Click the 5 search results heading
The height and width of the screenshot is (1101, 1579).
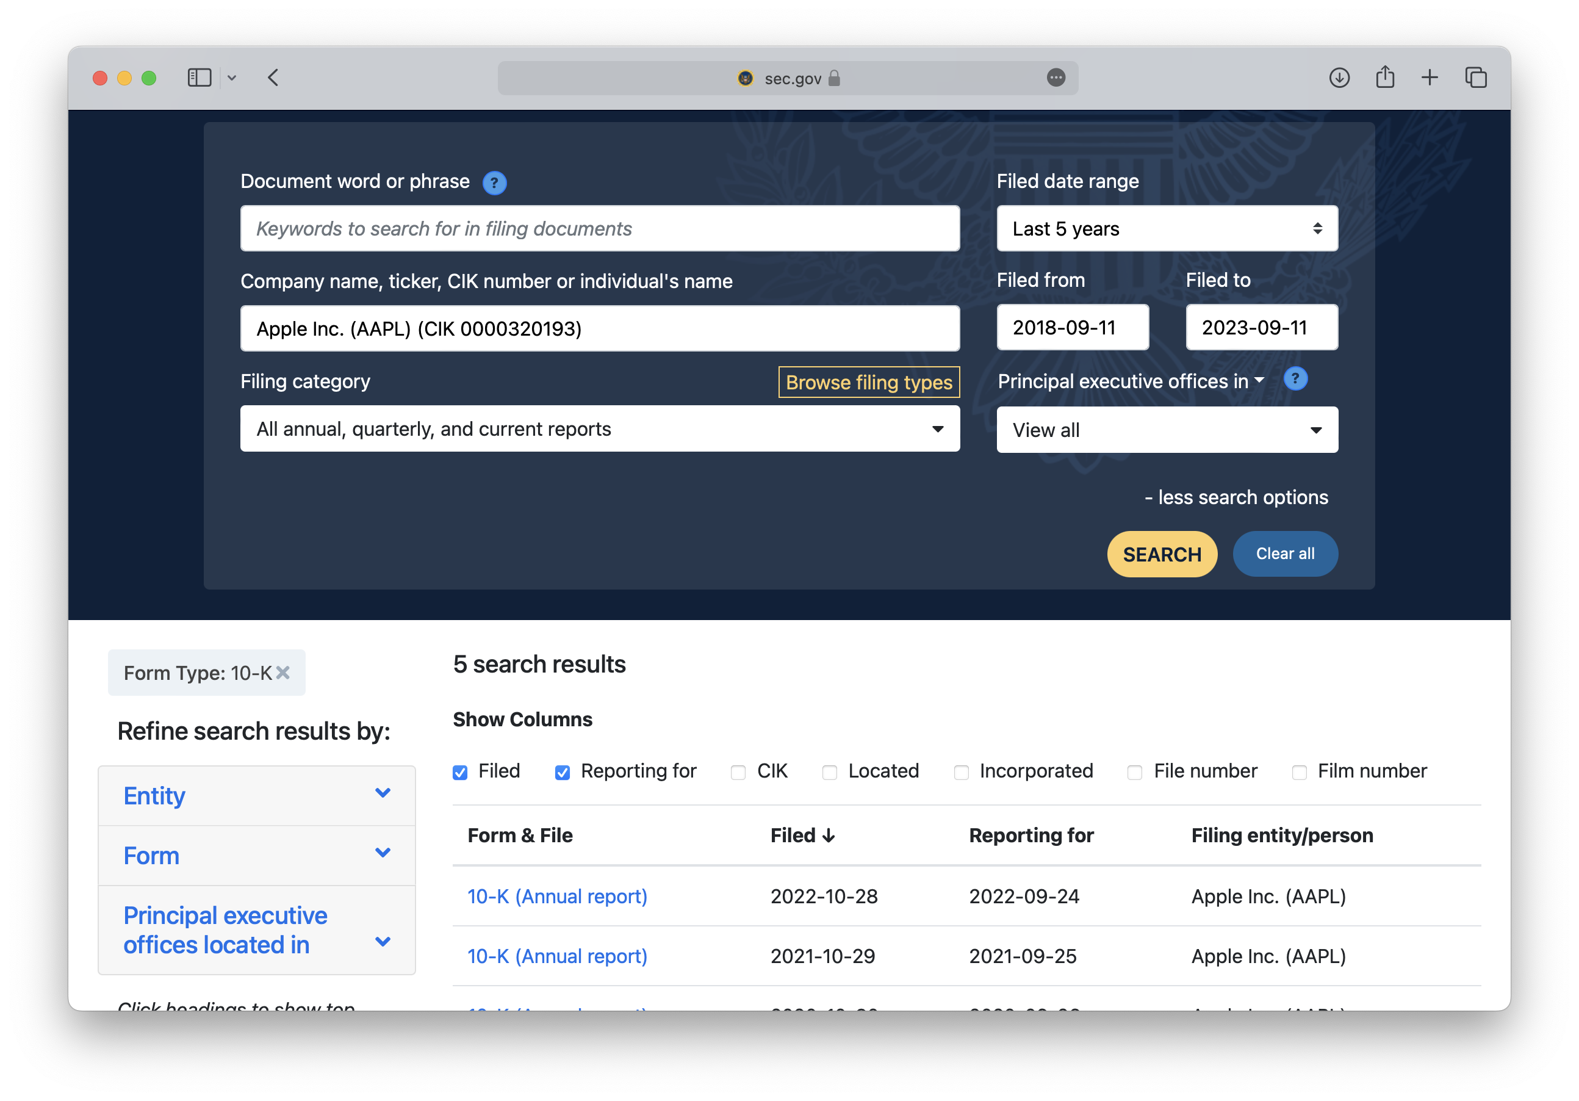click(x=539, y=664)
